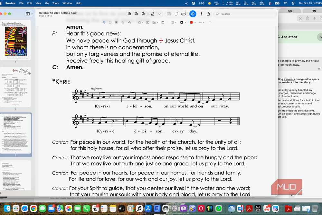The image size is (322, 215).
Task: Add a text box with the markup tool
Action: [x=148, y=22]
